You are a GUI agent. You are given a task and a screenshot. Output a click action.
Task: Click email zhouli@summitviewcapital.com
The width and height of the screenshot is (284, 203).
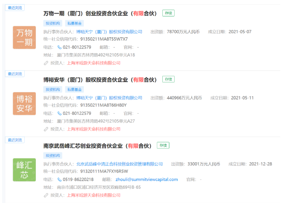(x=147, y=180)
